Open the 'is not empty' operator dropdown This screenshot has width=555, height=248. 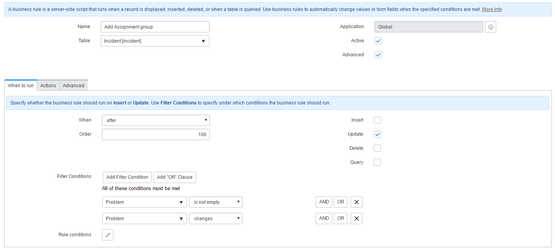coord(216,202)
